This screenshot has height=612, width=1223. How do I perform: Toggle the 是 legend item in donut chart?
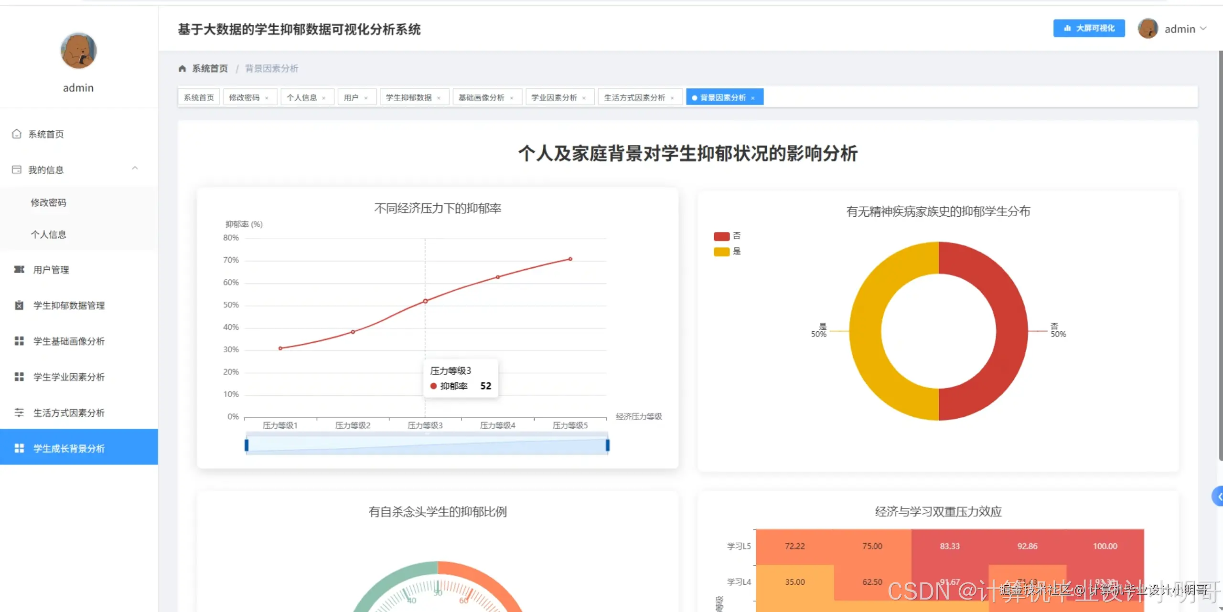[721, 252]
